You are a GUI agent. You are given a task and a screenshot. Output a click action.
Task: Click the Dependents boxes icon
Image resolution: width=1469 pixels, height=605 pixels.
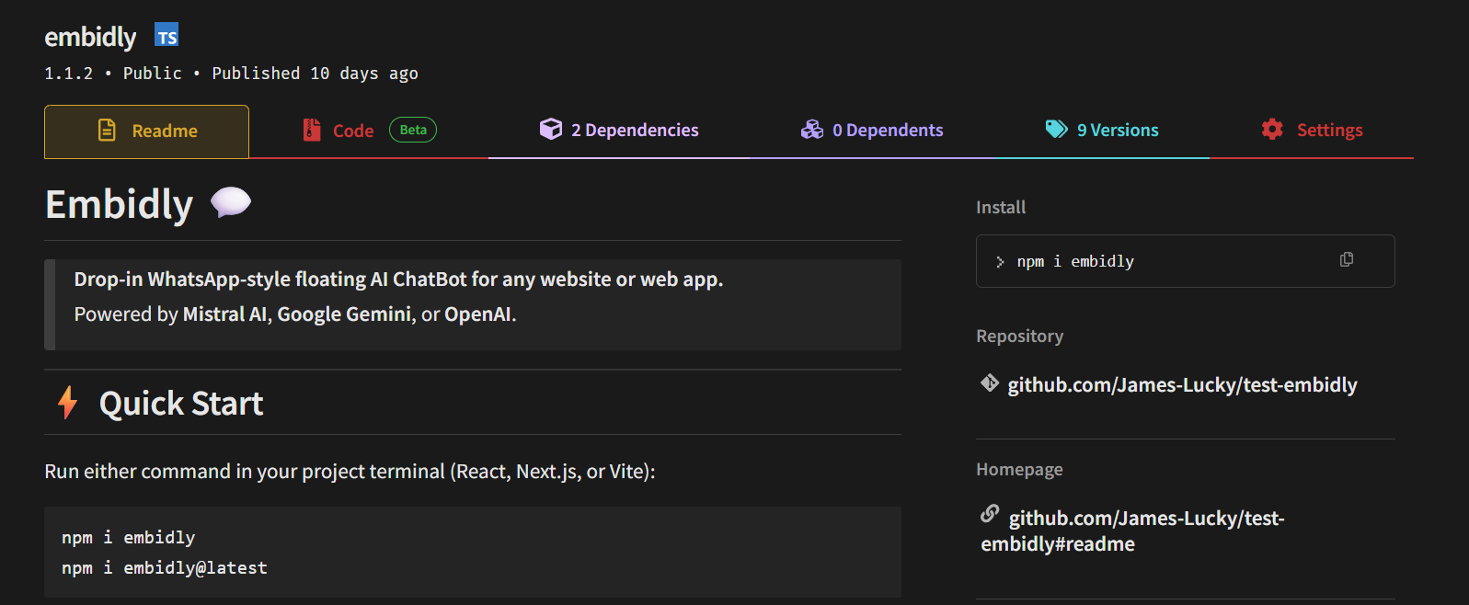point(812,130)
